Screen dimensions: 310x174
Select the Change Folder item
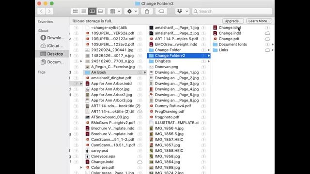[x=168, y=50]
